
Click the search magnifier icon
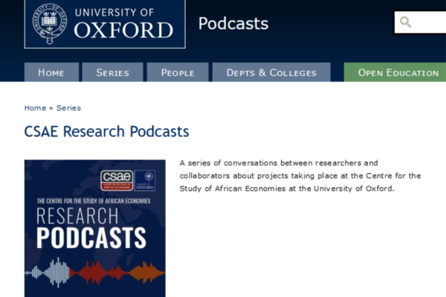[405, 22]
